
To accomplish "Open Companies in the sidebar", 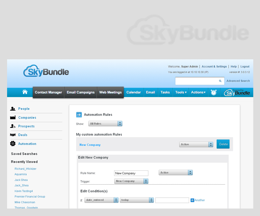I will click(27, 118).
